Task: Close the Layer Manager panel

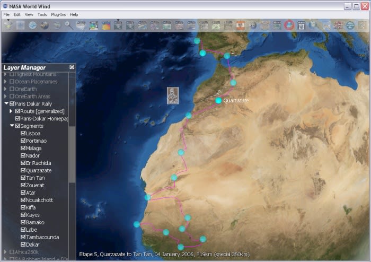Action: coord(72,67)
